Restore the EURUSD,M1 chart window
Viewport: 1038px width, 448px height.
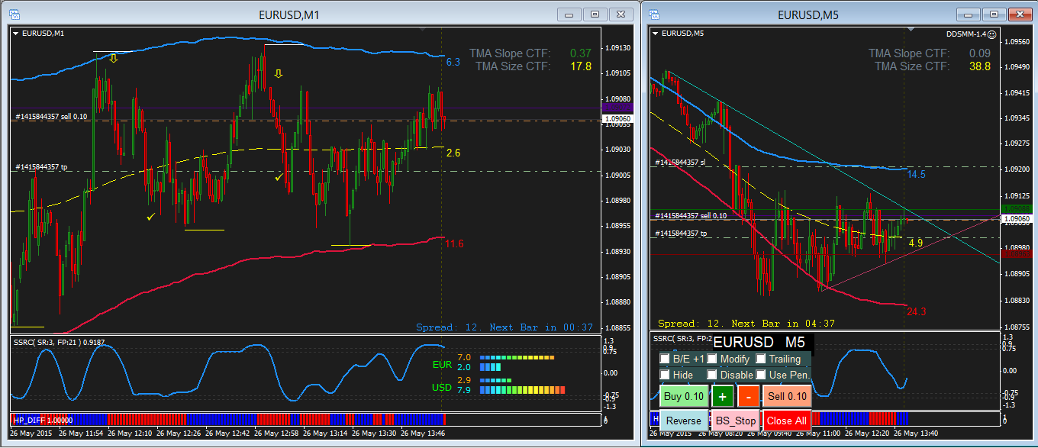(596, 14)
